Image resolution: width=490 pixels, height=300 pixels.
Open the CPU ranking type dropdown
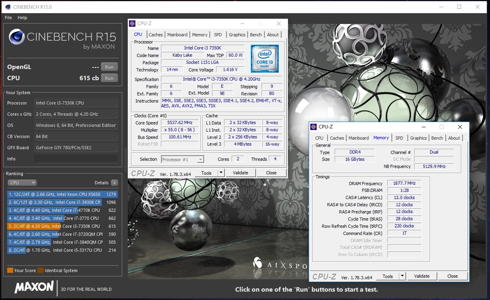(x=22, y=183)
